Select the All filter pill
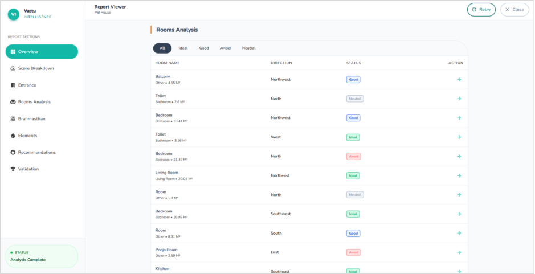This screenshot has width=535, height=274. (x=162, y=48)
